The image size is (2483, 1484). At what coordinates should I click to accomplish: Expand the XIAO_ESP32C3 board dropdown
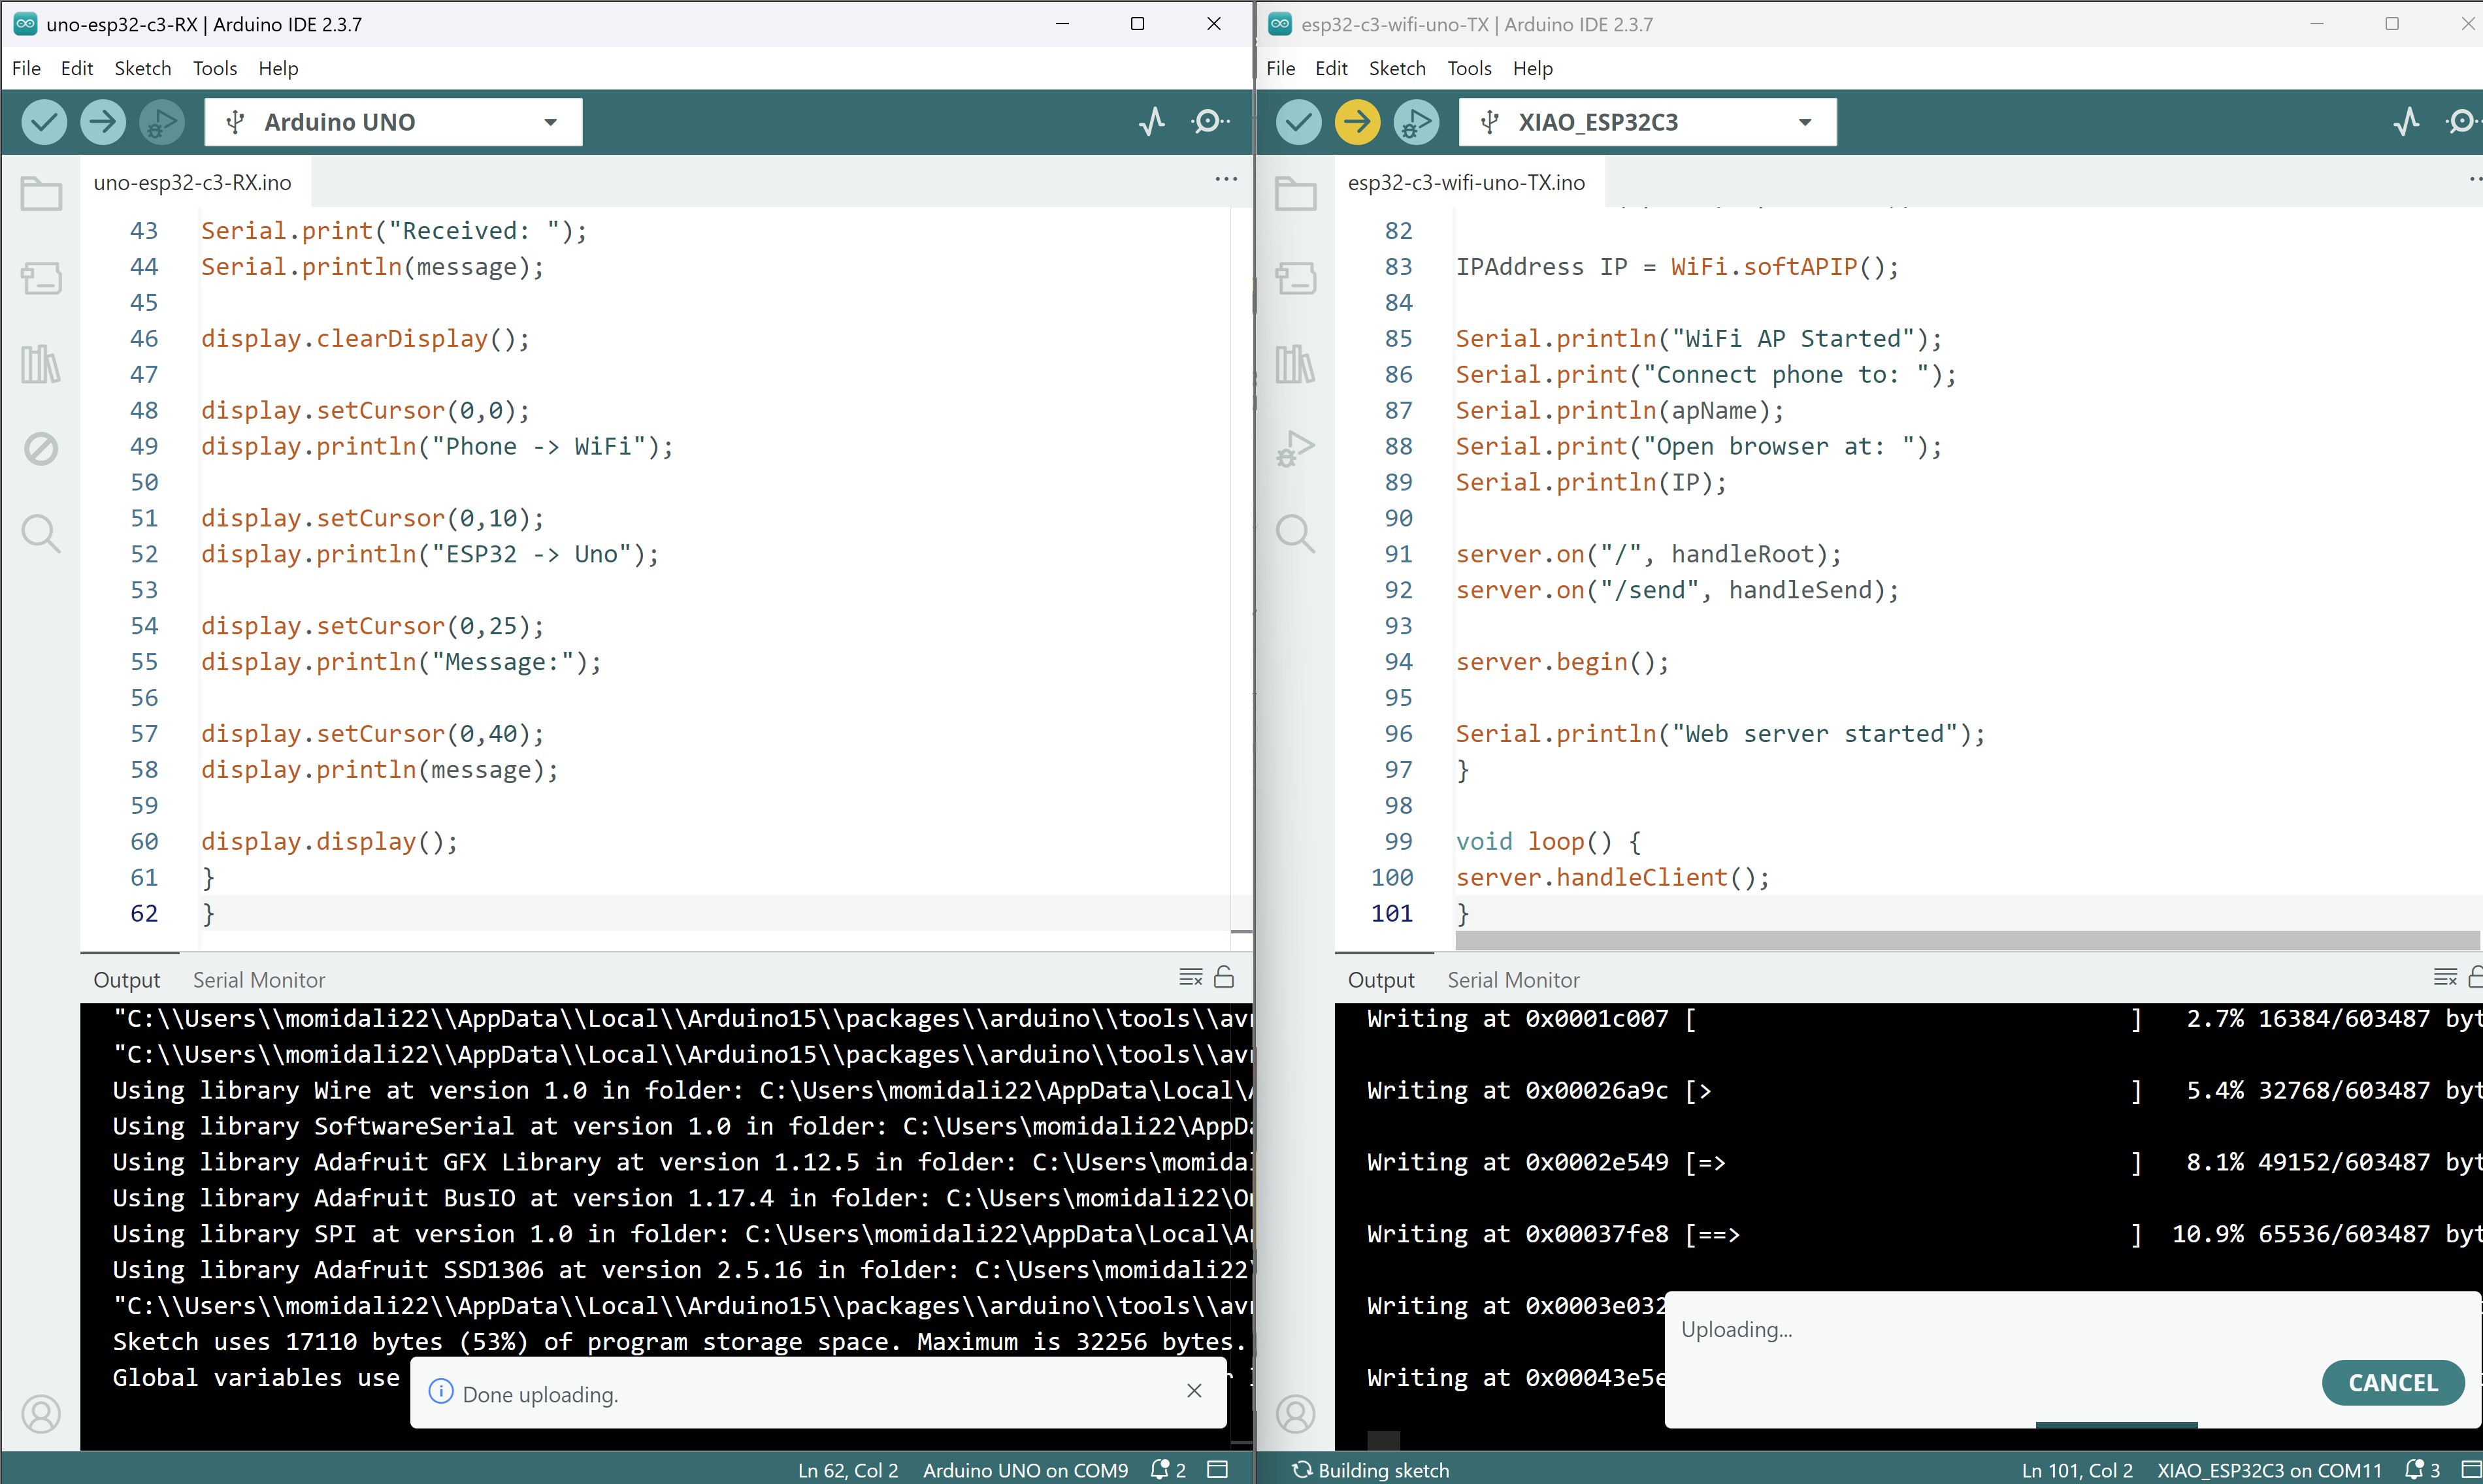click(x=1803, y=122)
